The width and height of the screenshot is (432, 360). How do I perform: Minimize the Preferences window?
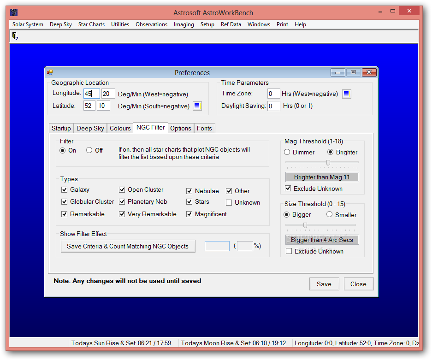tap(338, 72)
